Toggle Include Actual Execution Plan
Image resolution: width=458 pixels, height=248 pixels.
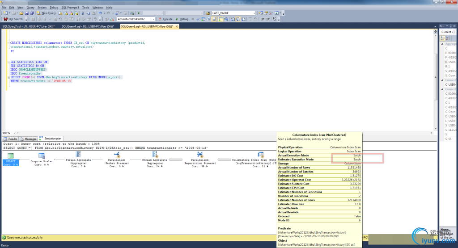pos(221,19)
